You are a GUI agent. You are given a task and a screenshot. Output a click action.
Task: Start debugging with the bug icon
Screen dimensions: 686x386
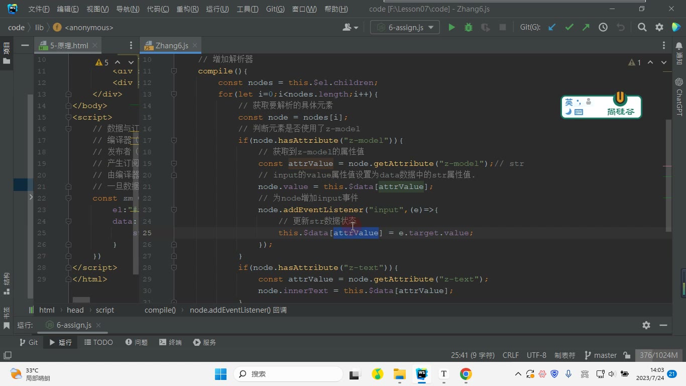point(469,28)
